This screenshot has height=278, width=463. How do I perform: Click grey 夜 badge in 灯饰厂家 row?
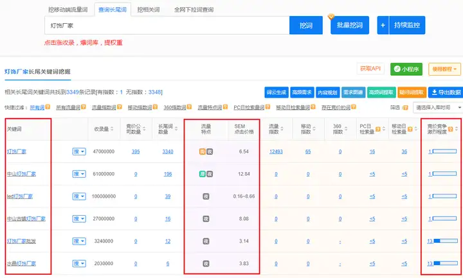point(210,152)
